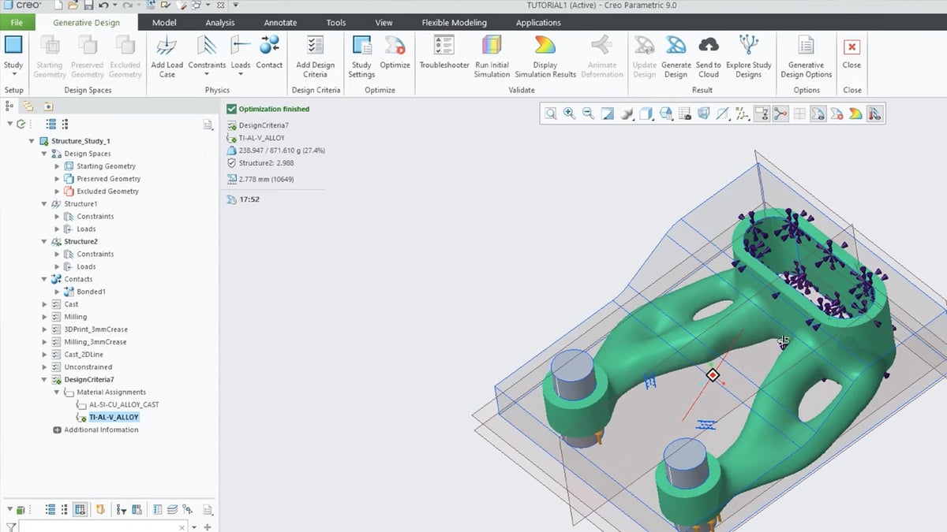Select the Cast design criteria checklist icon
Image resolution: width=947 pixels, height=532 pixels.
[55, 304]
